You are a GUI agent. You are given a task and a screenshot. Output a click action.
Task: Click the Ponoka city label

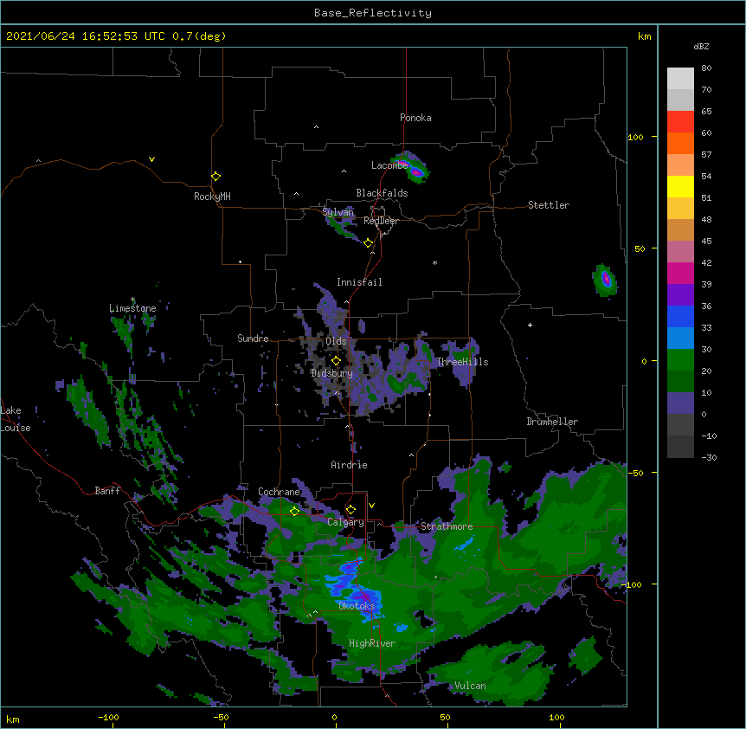tap(415, 118)
